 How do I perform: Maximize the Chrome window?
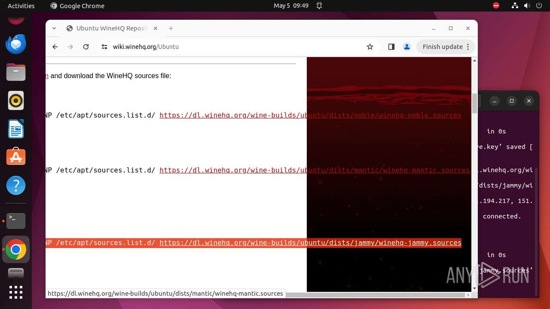coord(451,28)
